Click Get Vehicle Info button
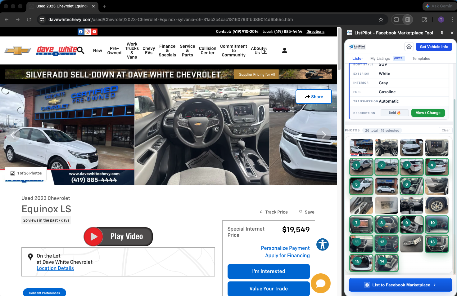 pos(434,47)
